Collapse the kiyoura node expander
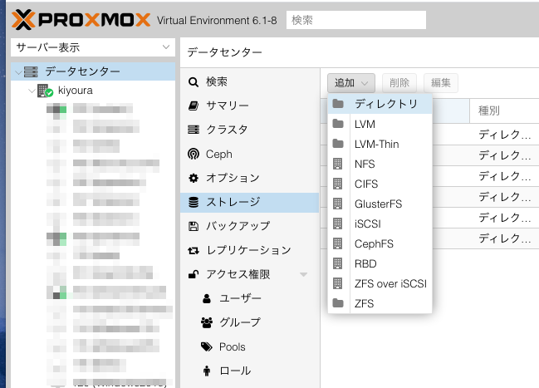Image resolution: width=539 pixels, height=388 pixels. (x=32, y=91)
